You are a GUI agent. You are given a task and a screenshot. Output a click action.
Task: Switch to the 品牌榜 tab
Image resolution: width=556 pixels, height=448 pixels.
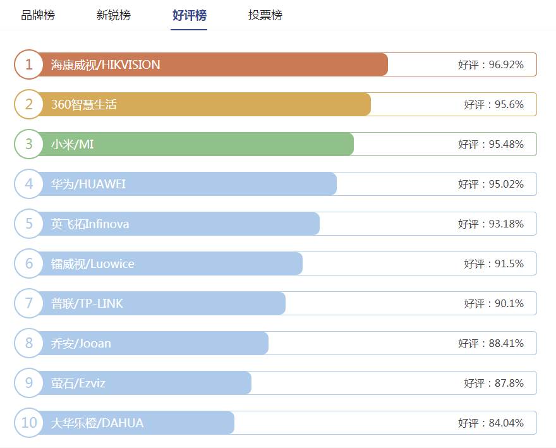coord(38,15)
